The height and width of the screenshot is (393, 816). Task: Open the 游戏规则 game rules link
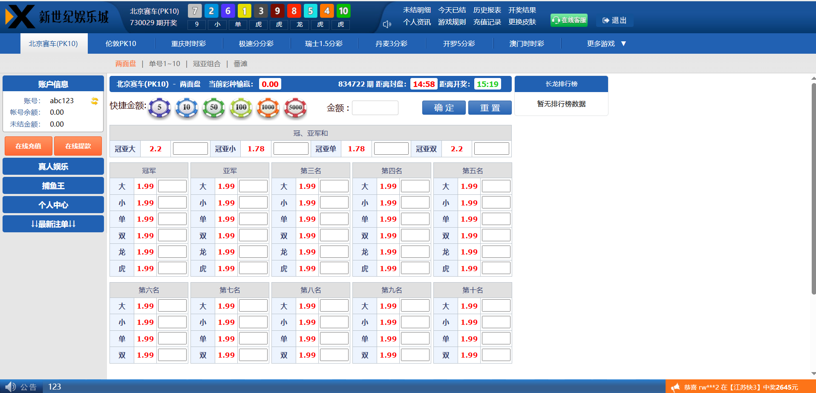point(452,22)
